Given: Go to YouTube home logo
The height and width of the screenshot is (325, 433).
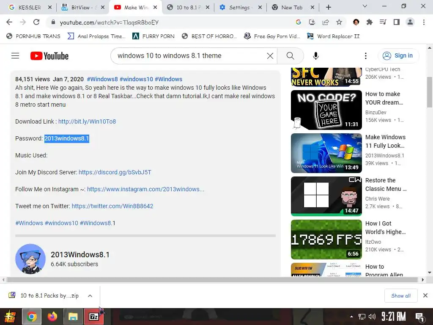Looking at the screenshot, I should coord(49,56).
